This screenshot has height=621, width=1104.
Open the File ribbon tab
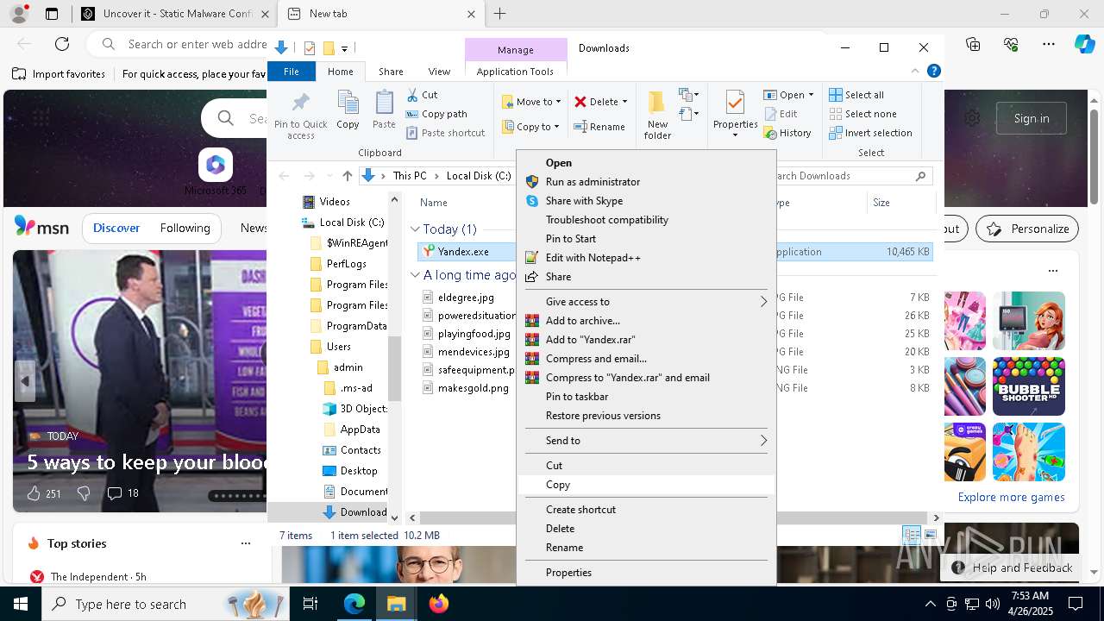point(292,72)
